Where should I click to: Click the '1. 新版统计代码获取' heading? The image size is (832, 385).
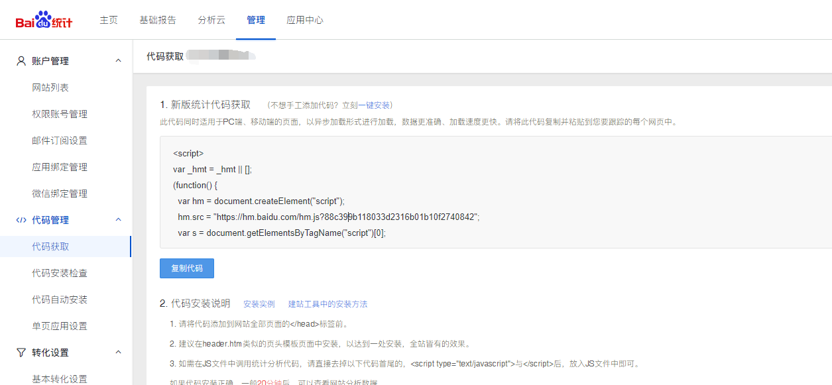tap(206, 105)
